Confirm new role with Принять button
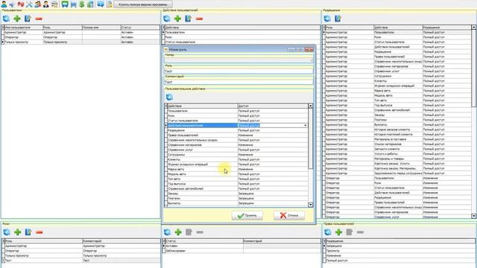Image resolution: width=477 pixels, height=268 pixels. click(247, 215)
